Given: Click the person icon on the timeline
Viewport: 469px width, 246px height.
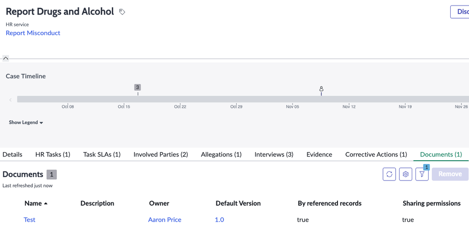Looking at the screenshot, I should (321, 89).
